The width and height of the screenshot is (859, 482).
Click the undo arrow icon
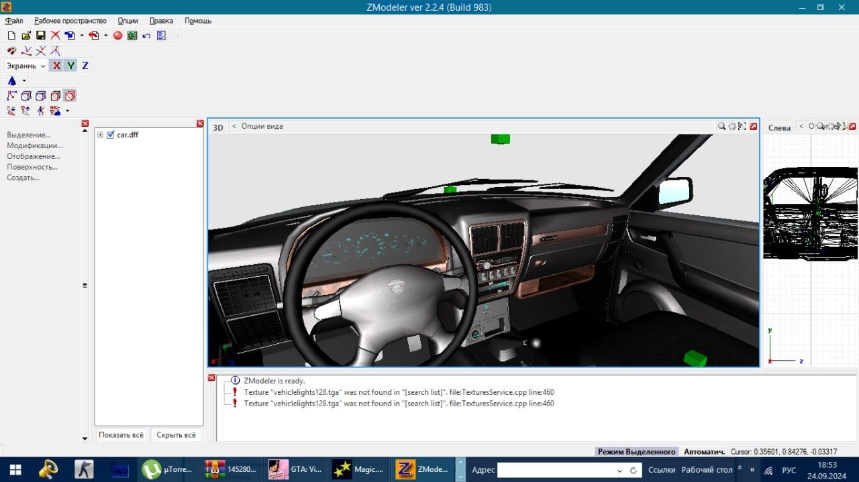[146, 36]
